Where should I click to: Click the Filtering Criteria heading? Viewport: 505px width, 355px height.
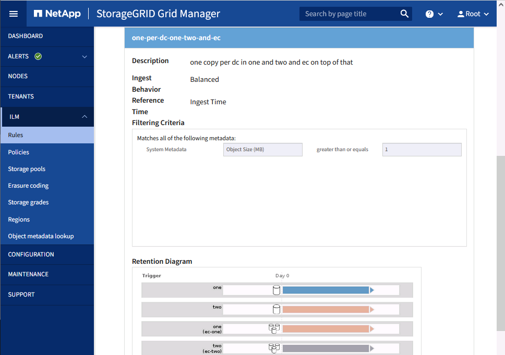point(158,123)
